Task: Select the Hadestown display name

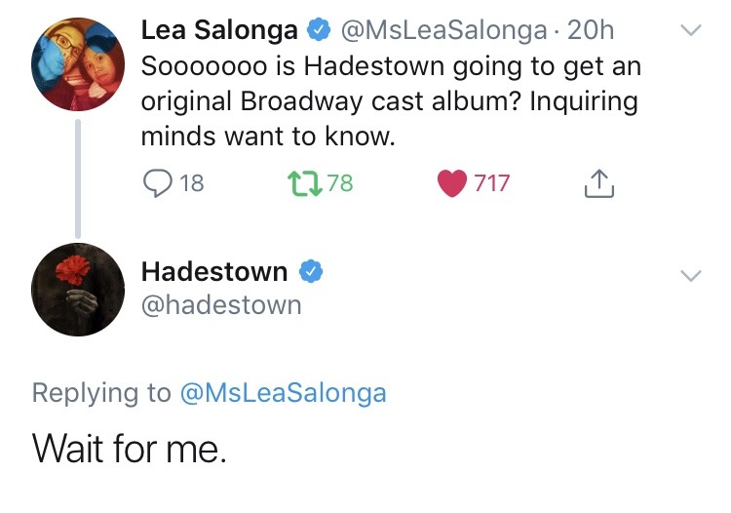Action: (x=214, y=270)
